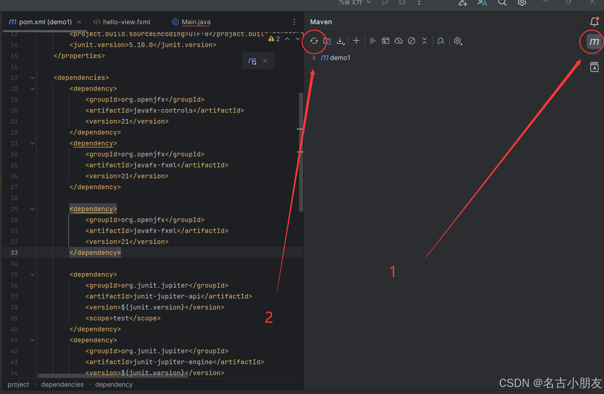Image resolution: width=604 pixels, height=394 pixels.
Task: Open run configuration dropdown in title bar
Action: click(354, 2)
